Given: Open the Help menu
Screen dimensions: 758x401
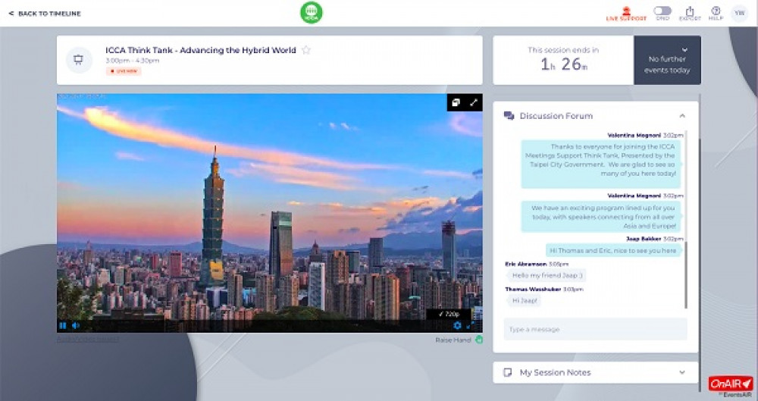Looking at the screenshot, I should [x=716, y=13].
